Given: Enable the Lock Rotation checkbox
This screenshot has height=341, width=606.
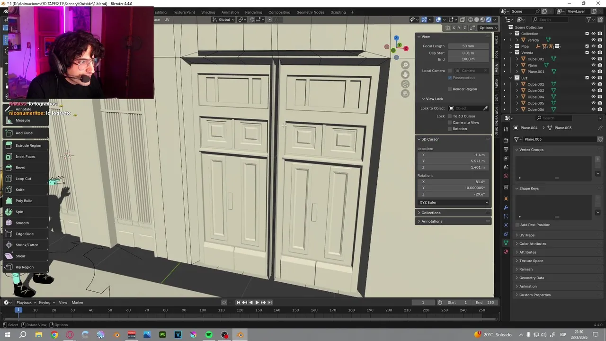Looking at the screenshot, I should 450,129.
